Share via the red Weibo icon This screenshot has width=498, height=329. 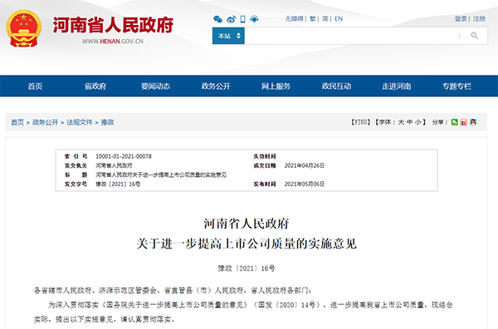click(x=464, y=122)
